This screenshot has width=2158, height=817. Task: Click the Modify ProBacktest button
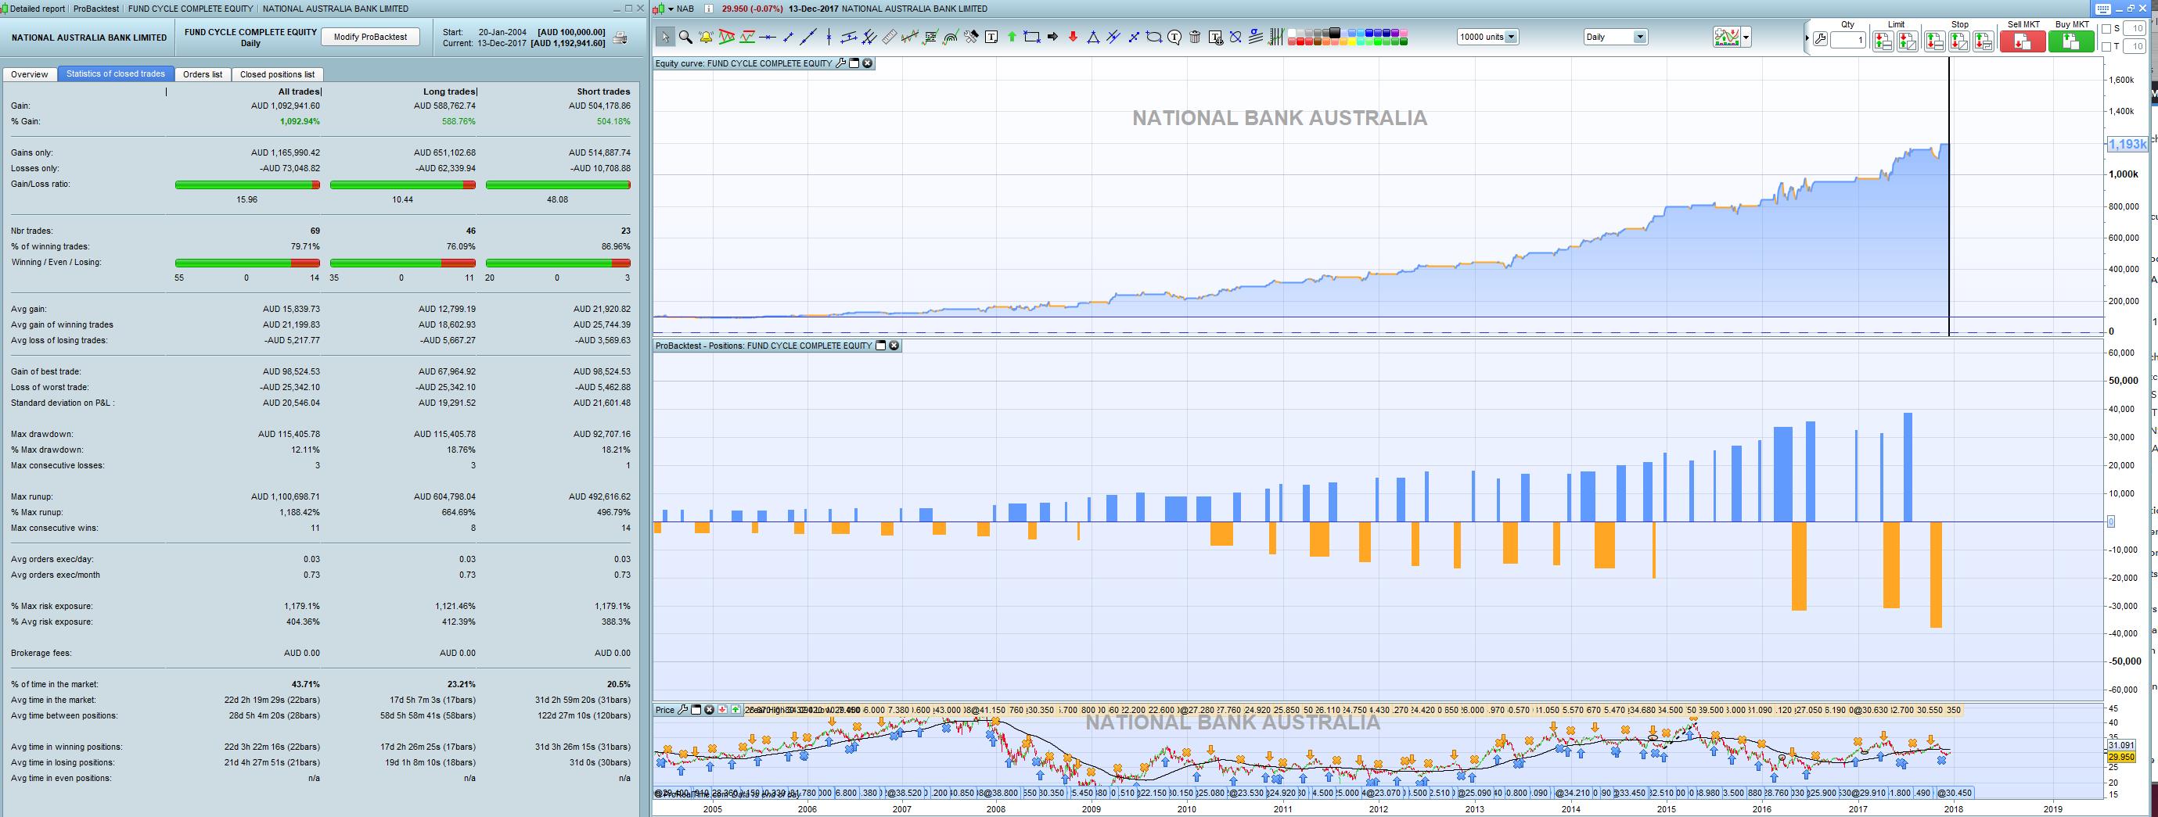370,37
